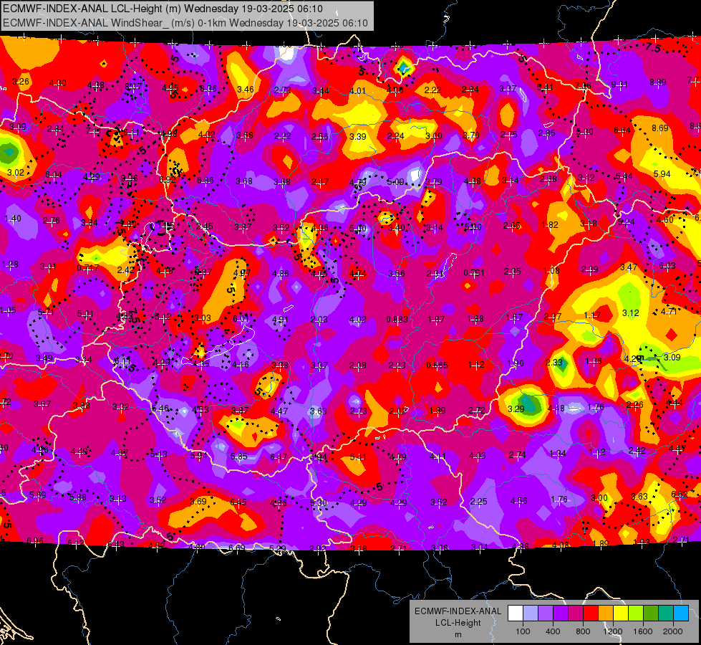This screenshot has height=645, width=701.
Task: Click the yellow legend swatch after 1200
Action: pos(621,613)
